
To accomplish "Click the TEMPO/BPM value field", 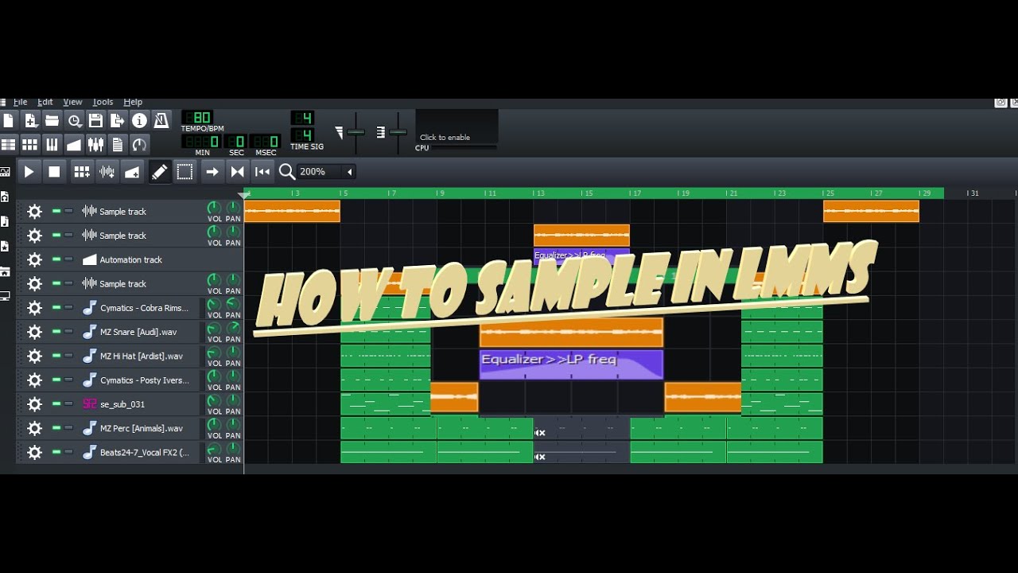I will pyautogui.click(x=196, y=118).
